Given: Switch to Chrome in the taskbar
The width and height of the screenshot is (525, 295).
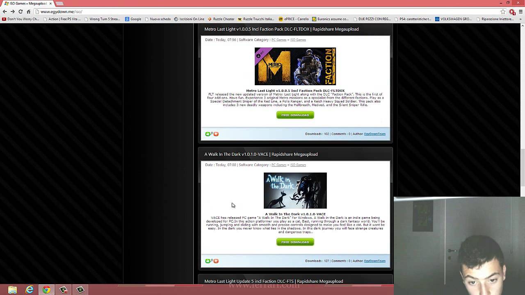Looking at the screenshot, I should (x=46, y=290).
